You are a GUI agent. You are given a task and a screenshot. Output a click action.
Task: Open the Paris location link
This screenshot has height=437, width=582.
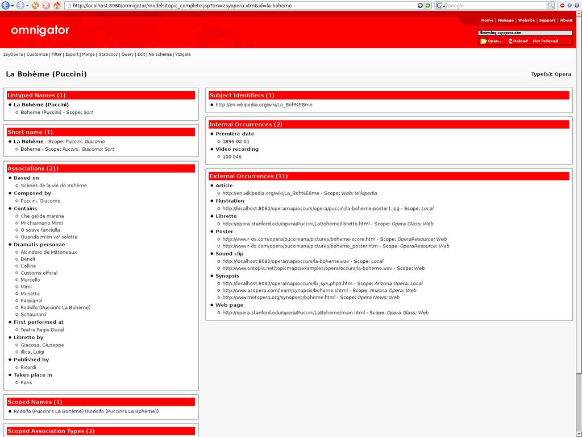click(x=26, y=382)
